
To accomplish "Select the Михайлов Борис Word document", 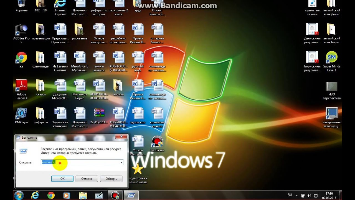I will point(80,89).
